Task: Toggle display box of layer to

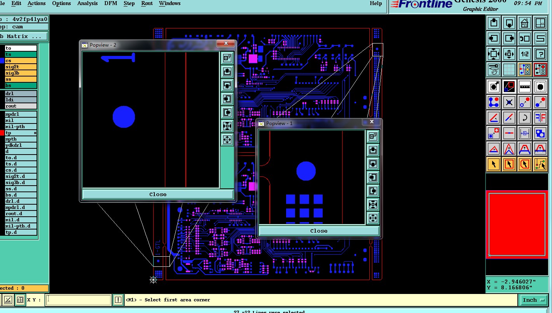Action: (2, 48)
